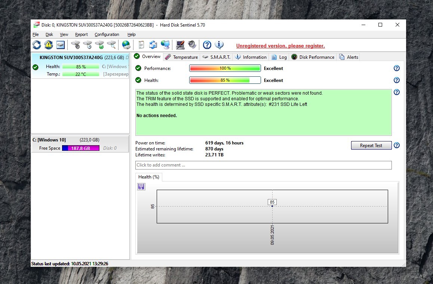
Task: Click the notepad report toolbar icon
Action: tap(141, 45)
